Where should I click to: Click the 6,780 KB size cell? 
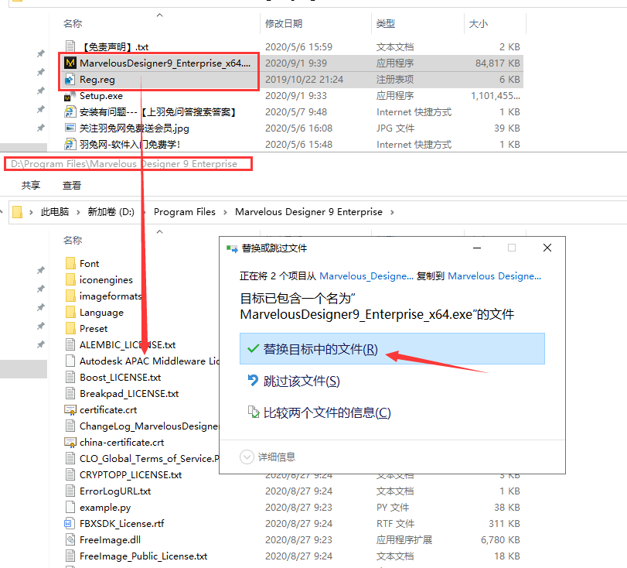(500, 539)
